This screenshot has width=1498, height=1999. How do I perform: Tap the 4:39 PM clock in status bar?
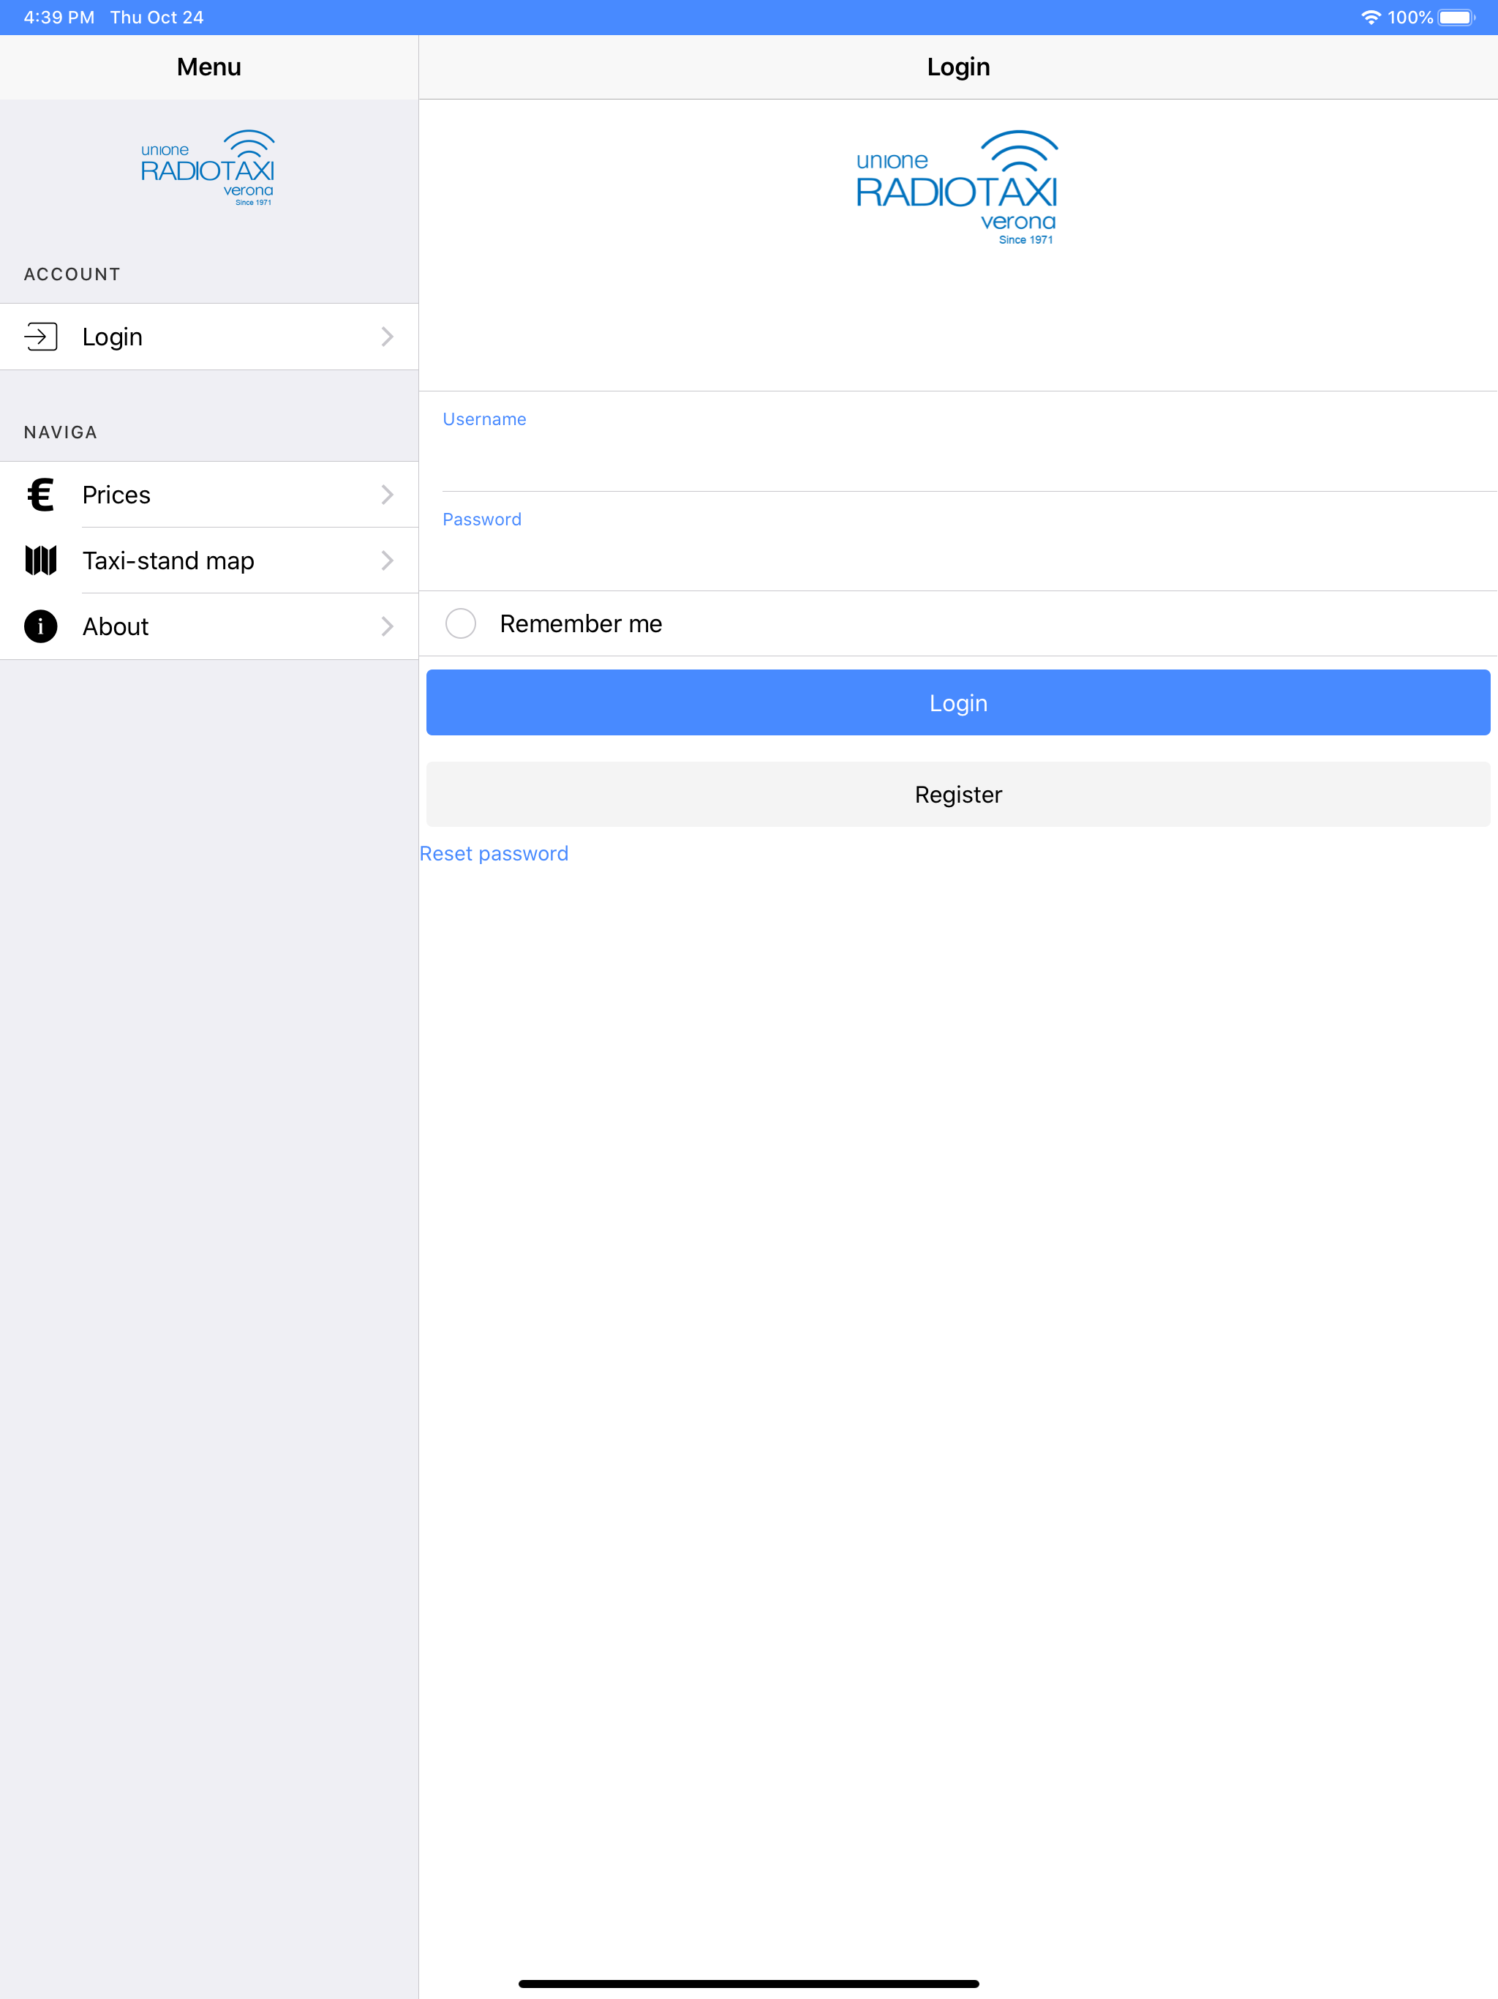59,17
